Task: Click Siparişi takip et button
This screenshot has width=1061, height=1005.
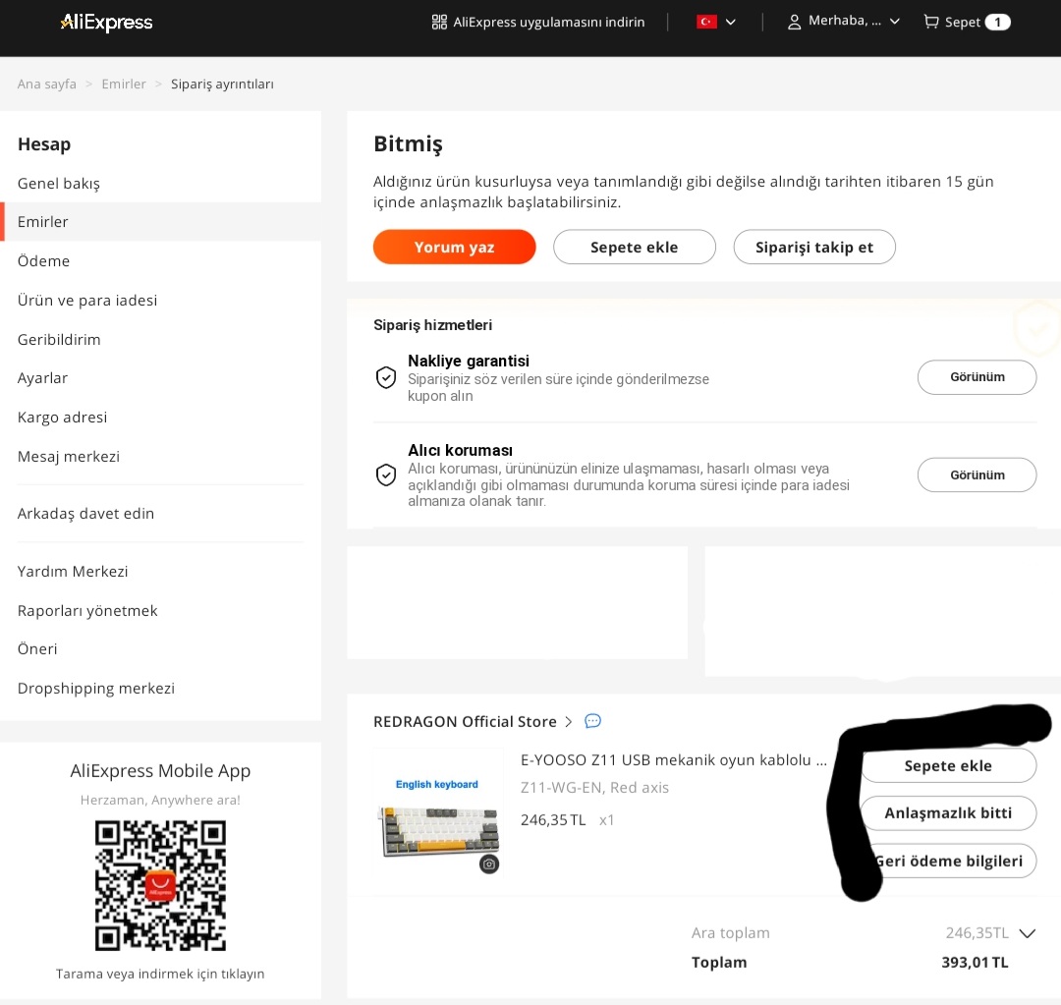Action: 814,247
